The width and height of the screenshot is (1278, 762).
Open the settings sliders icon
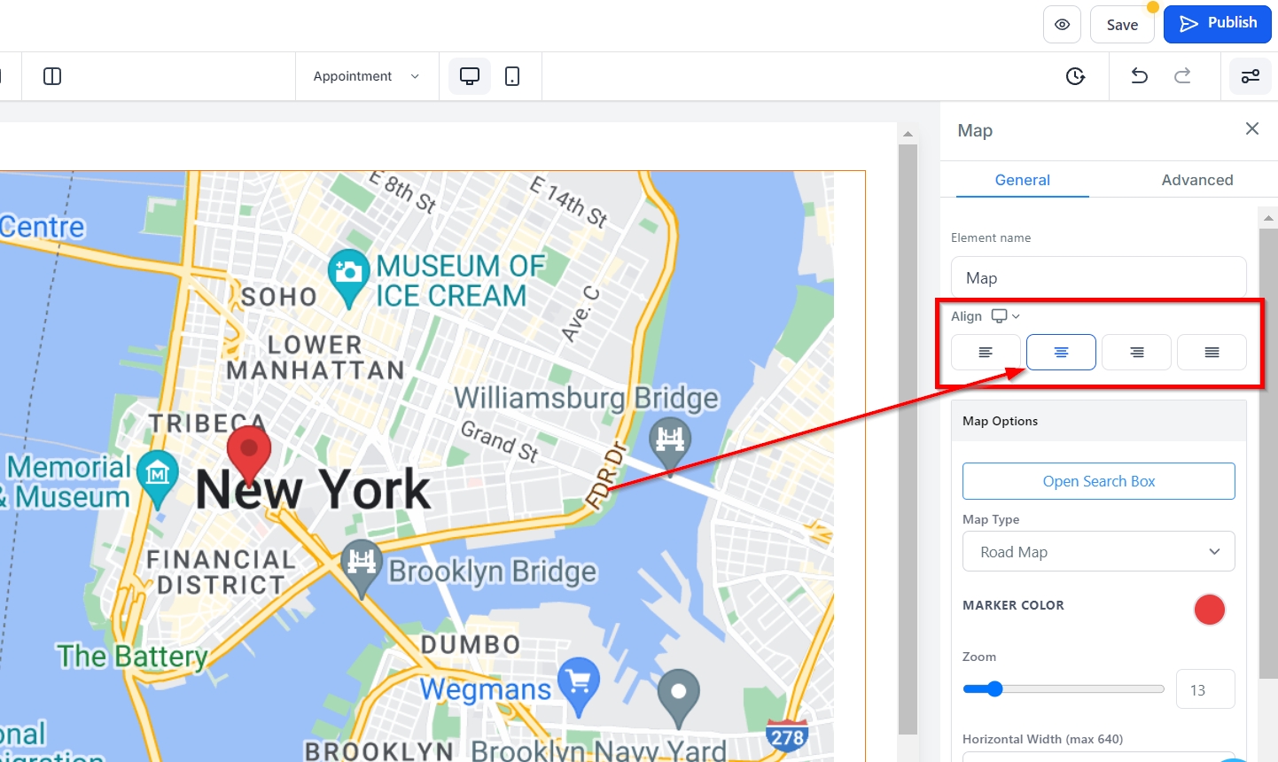[1250, 76]
